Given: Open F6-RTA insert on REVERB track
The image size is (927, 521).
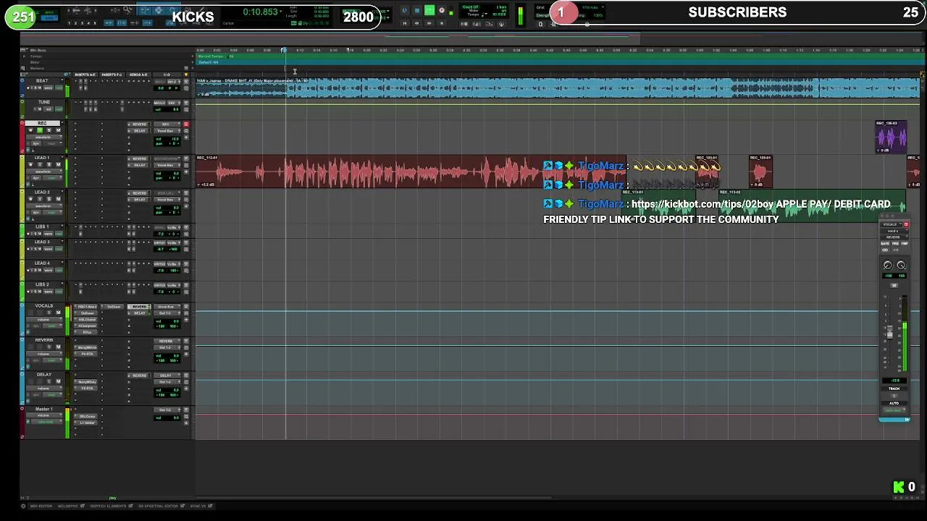Looking at the screenshot, I should click(87, 354).
